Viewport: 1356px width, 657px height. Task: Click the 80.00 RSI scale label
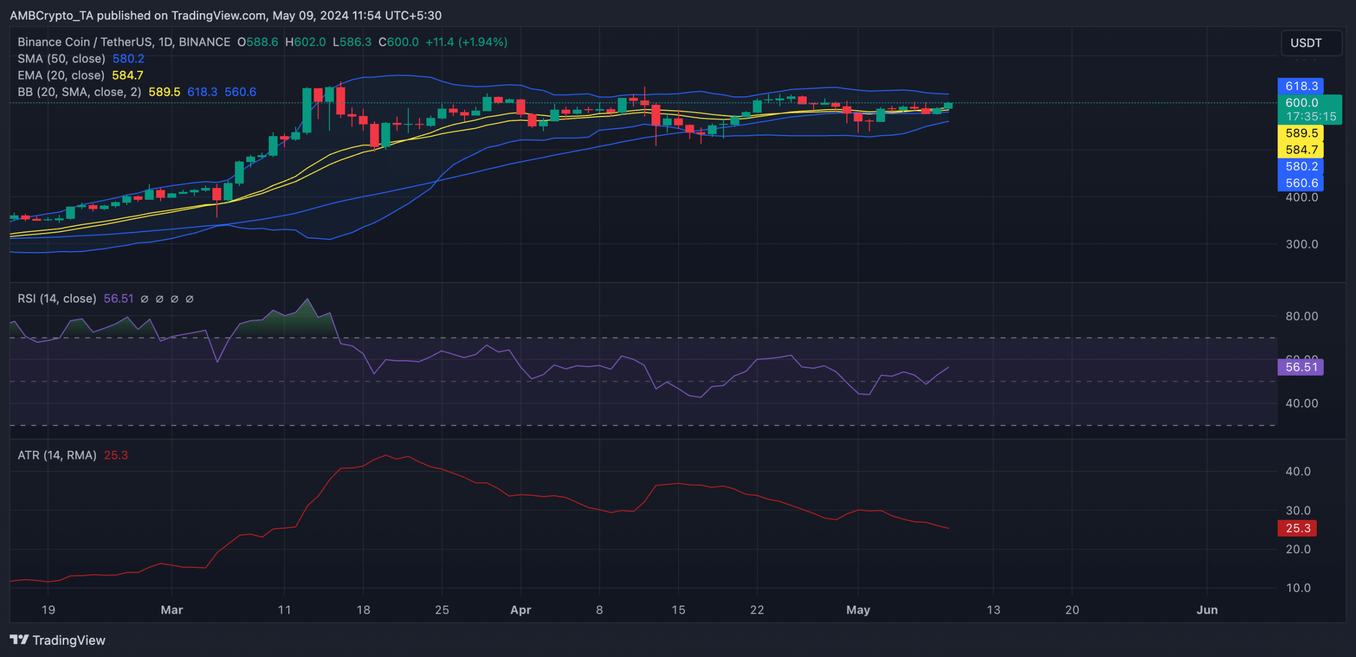point(1301,316)
